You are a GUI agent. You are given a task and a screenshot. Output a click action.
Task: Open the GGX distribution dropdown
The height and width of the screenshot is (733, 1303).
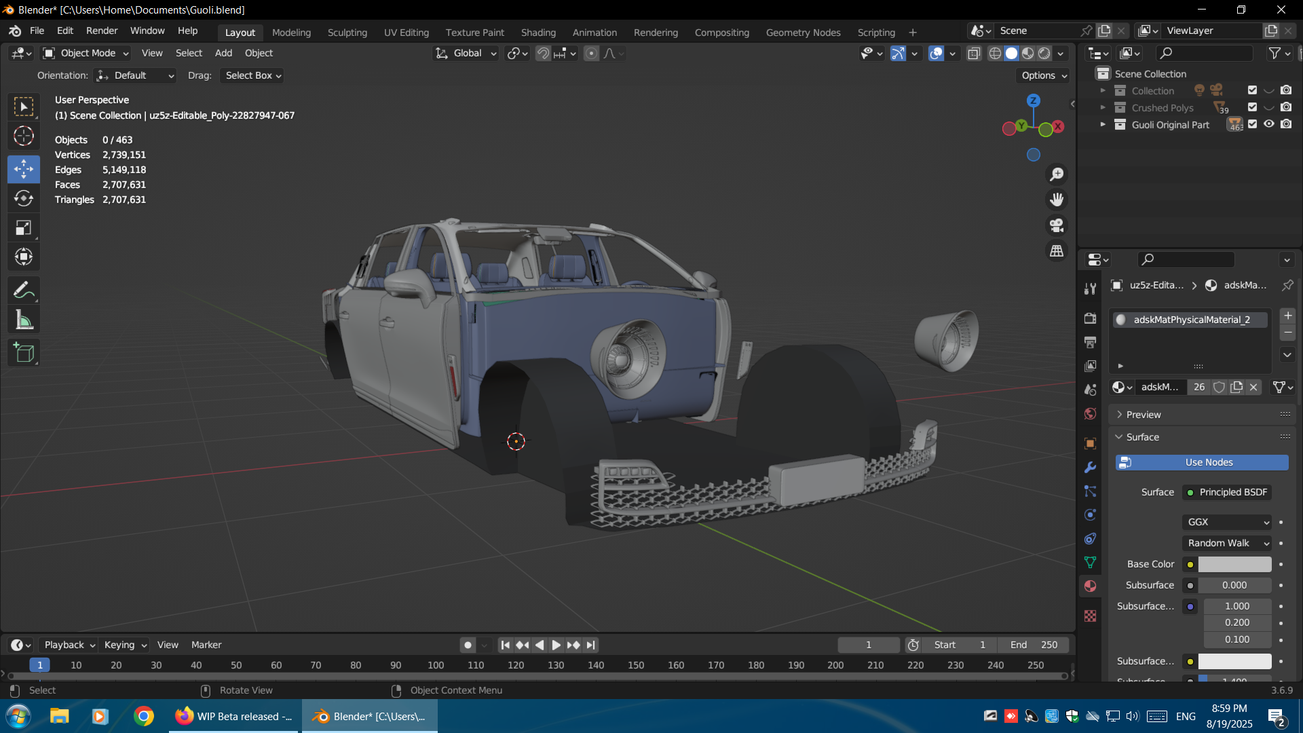(x=1227, y=522)
